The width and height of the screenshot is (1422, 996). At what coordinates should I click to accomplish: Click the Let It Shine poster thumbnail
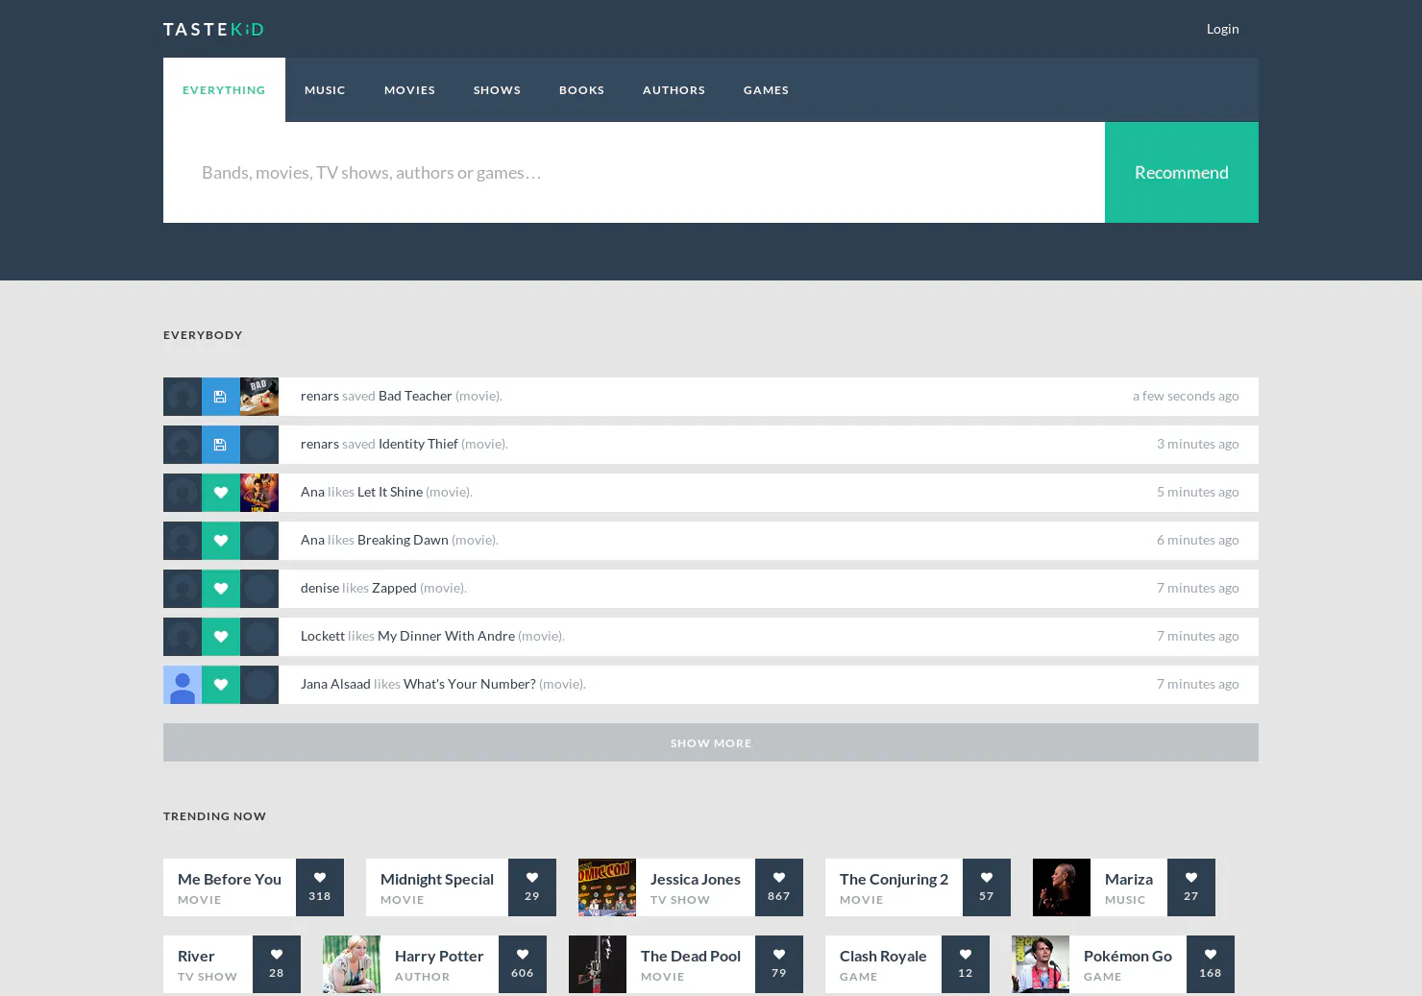259,493
